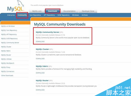Open MySQL Connectors in the sidebar
The image size is (131, 96).
coord(8,71)
